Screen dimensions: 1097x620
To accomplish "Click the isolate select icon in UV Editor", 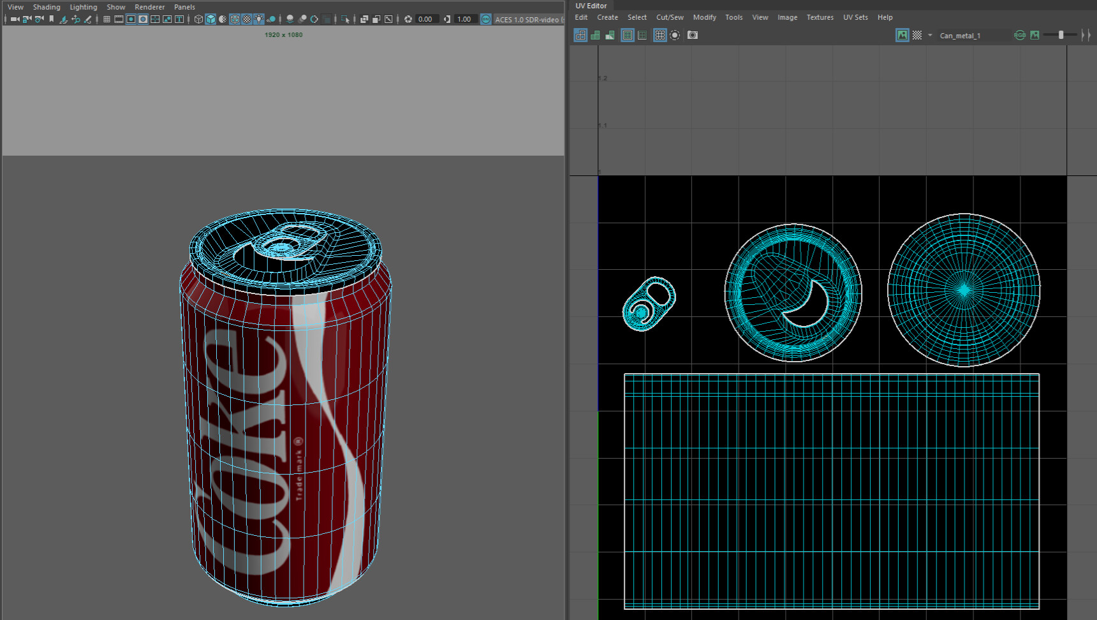I will coord(675,35).
